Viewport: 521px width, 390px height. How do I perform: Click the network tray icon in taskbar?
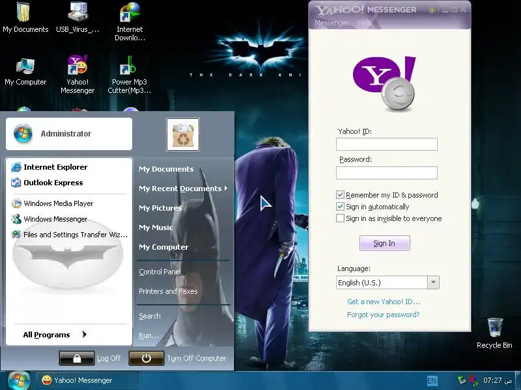(462, 380)
